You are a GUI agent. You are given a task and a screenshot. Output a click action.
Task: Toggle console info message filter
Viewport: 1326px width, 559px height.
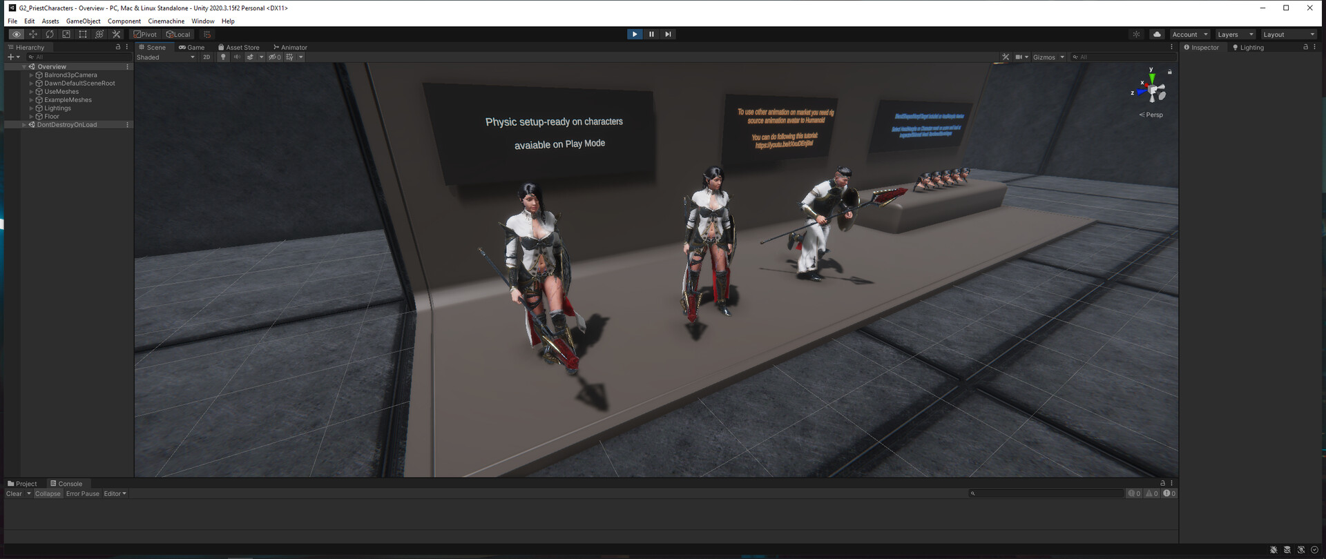[x=1134, y=493]
